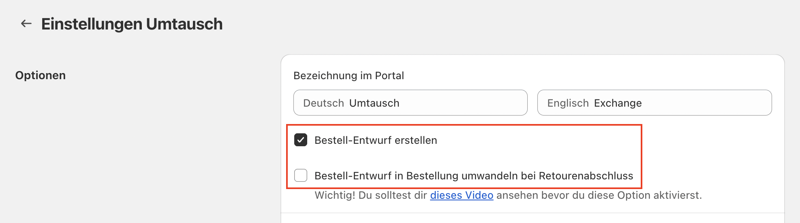The width and height of the screenshot is (800, 223).
Task: Place cursor on the Exchange value text
Action: pyautogui.click(x=618, y=103)
